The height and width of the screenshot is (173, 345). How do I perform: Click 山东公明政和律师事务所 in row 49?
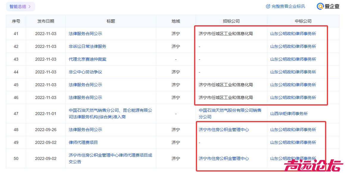293,142
